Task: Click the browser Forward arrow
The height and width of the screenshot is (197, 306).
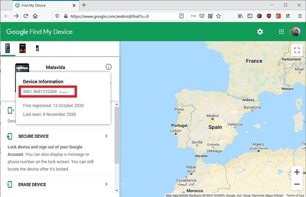Action: point(16,16)
